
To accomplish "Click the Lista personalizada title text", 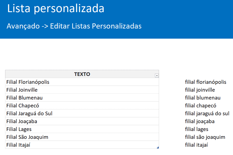I will tap(56, 9).
